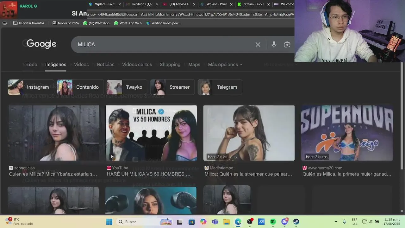Open Microsoft Teams in the taskbar
405x228 pixels.
[x=215, y=222]
